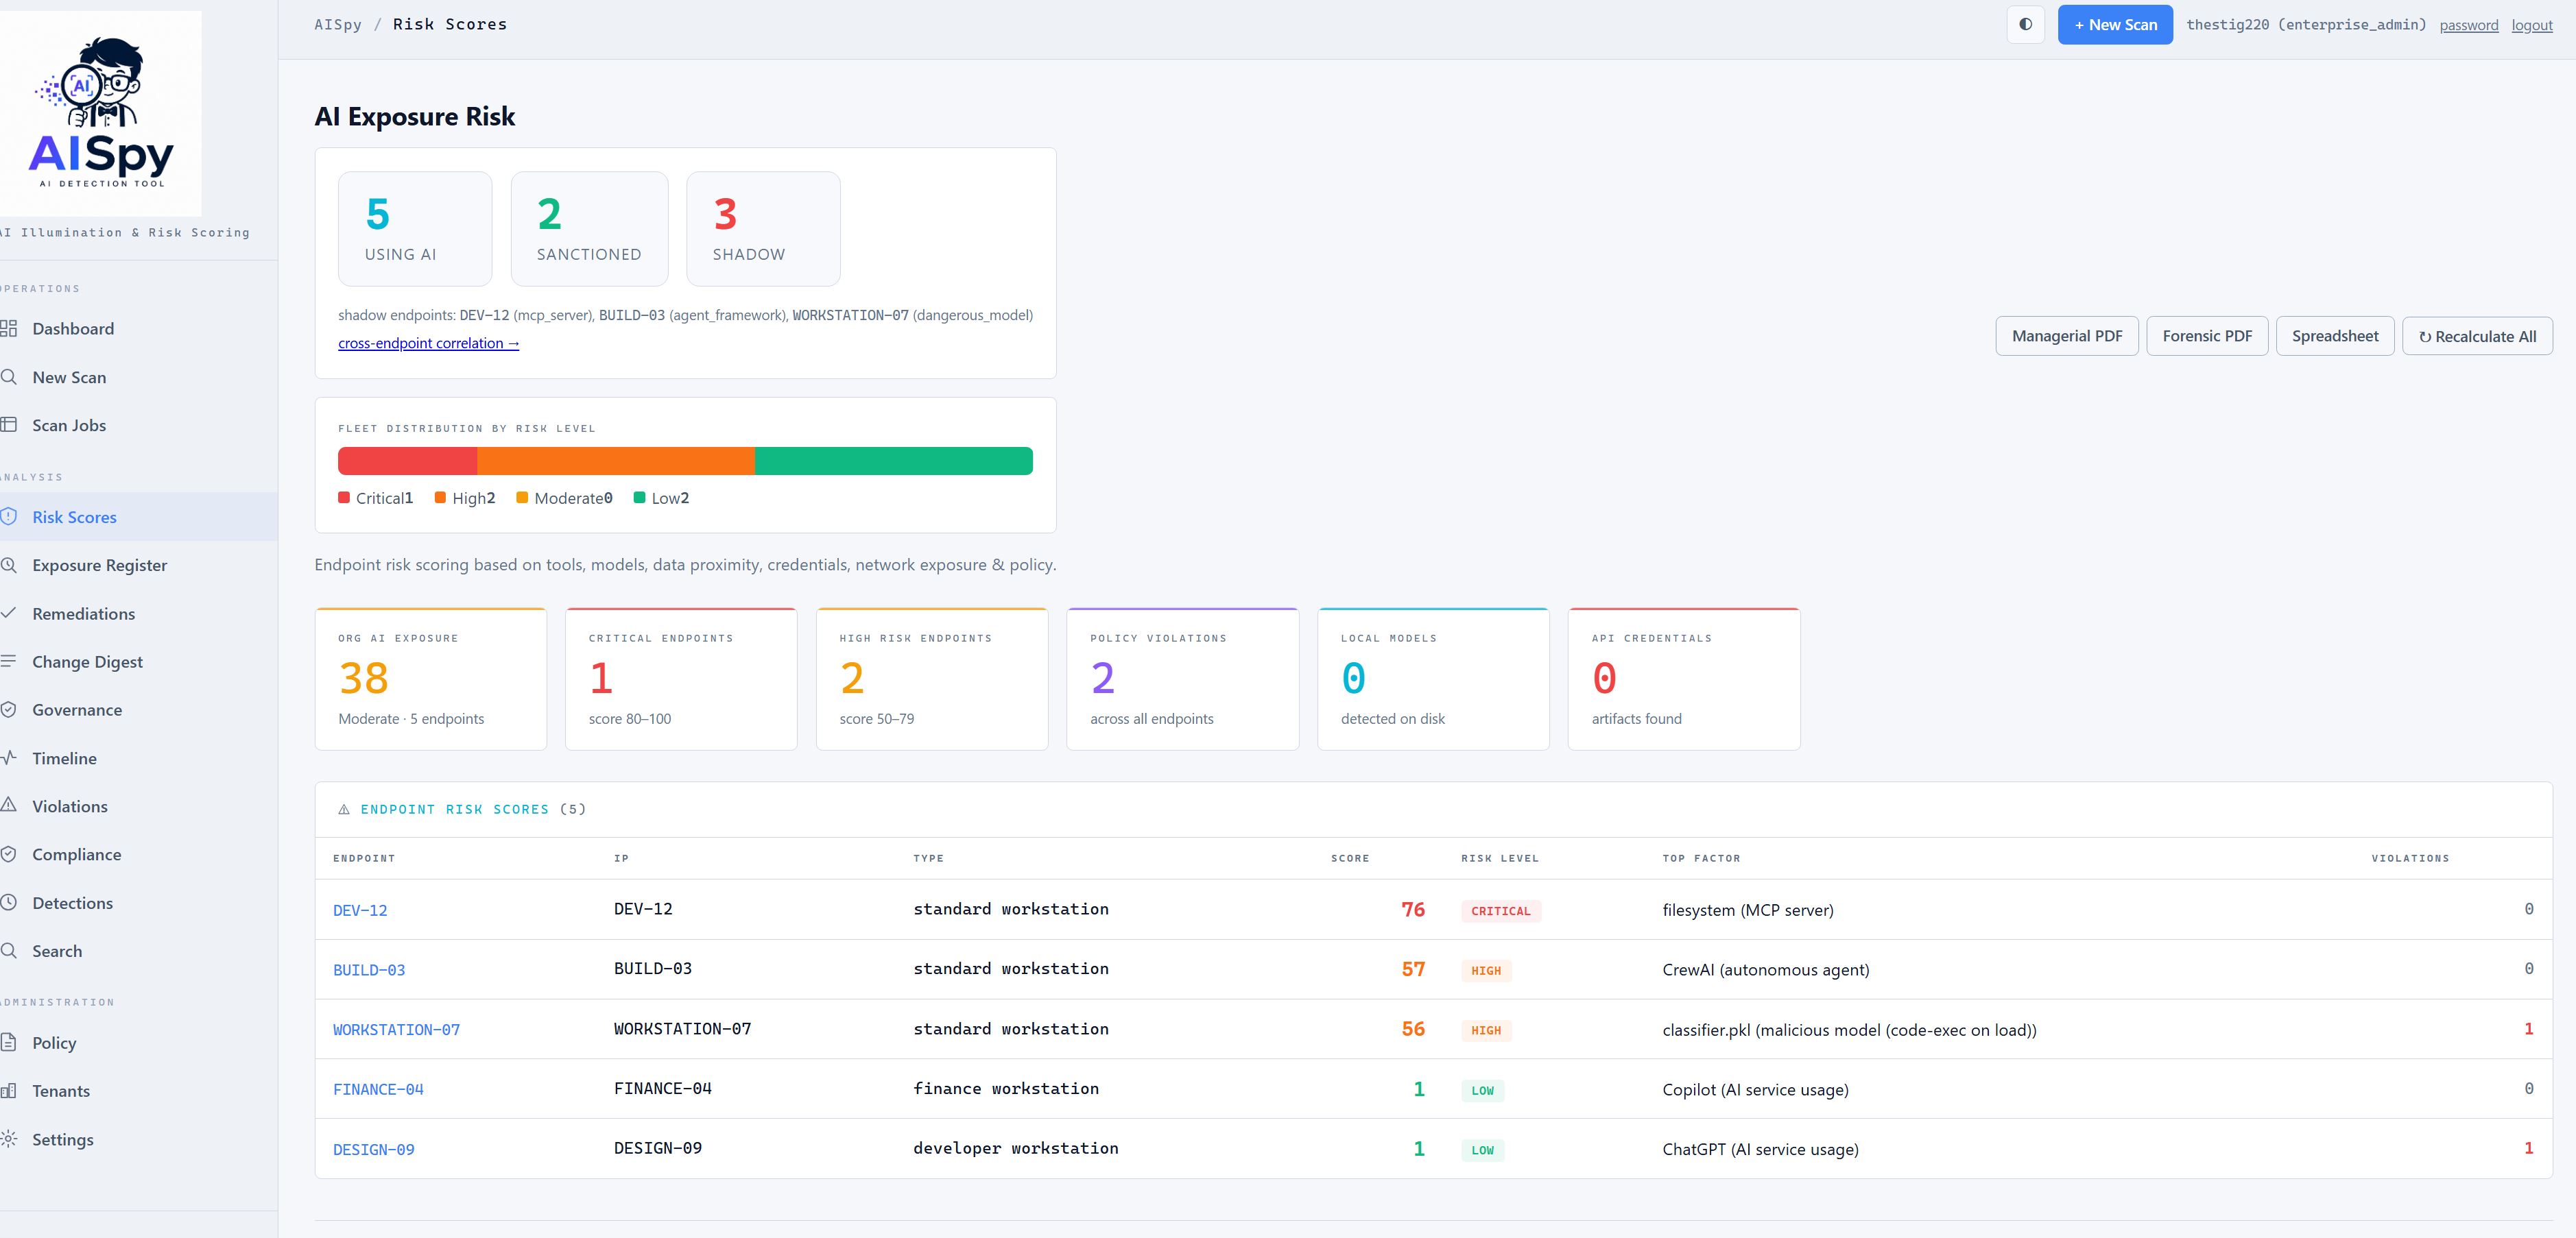The image size is (2576, 1238).
Task: Click the password link in header
Action: click(2468, 25)
